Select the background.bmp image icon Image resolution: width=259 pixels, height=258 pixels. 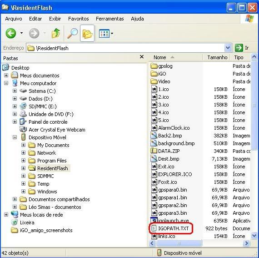pos(154,143)
